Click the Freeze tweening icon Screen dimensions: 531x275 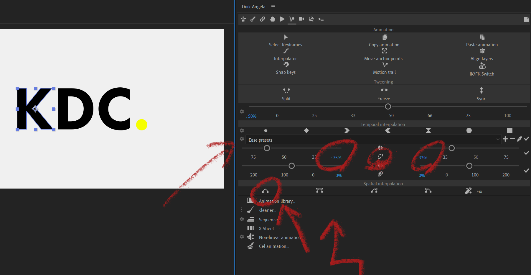pos(384,90)
